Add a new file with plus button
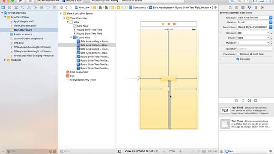274x154 pixels. click(3, 151)
